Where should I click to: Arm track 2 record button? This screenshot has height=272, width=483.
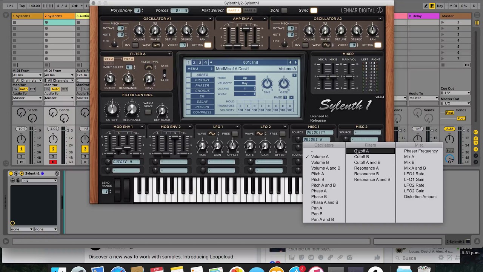[53, 162]
